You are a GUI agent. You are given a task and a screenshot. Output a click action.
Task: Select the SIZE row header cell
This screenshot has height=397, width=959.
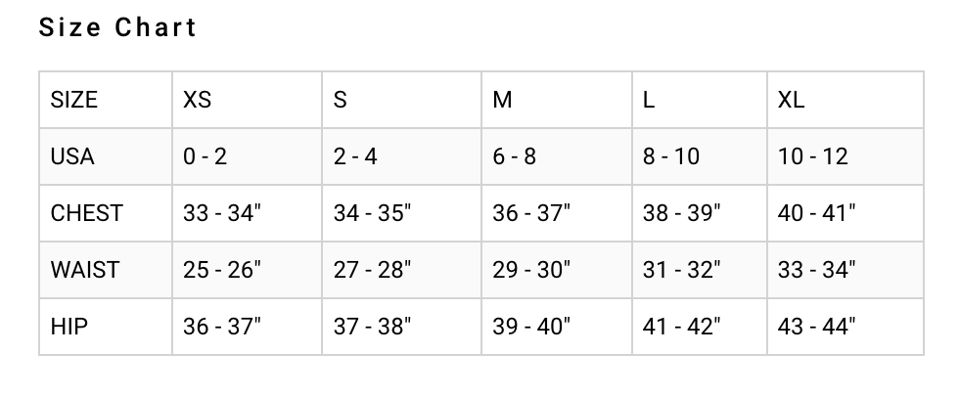pyautogui.click(x=74, y=100)
